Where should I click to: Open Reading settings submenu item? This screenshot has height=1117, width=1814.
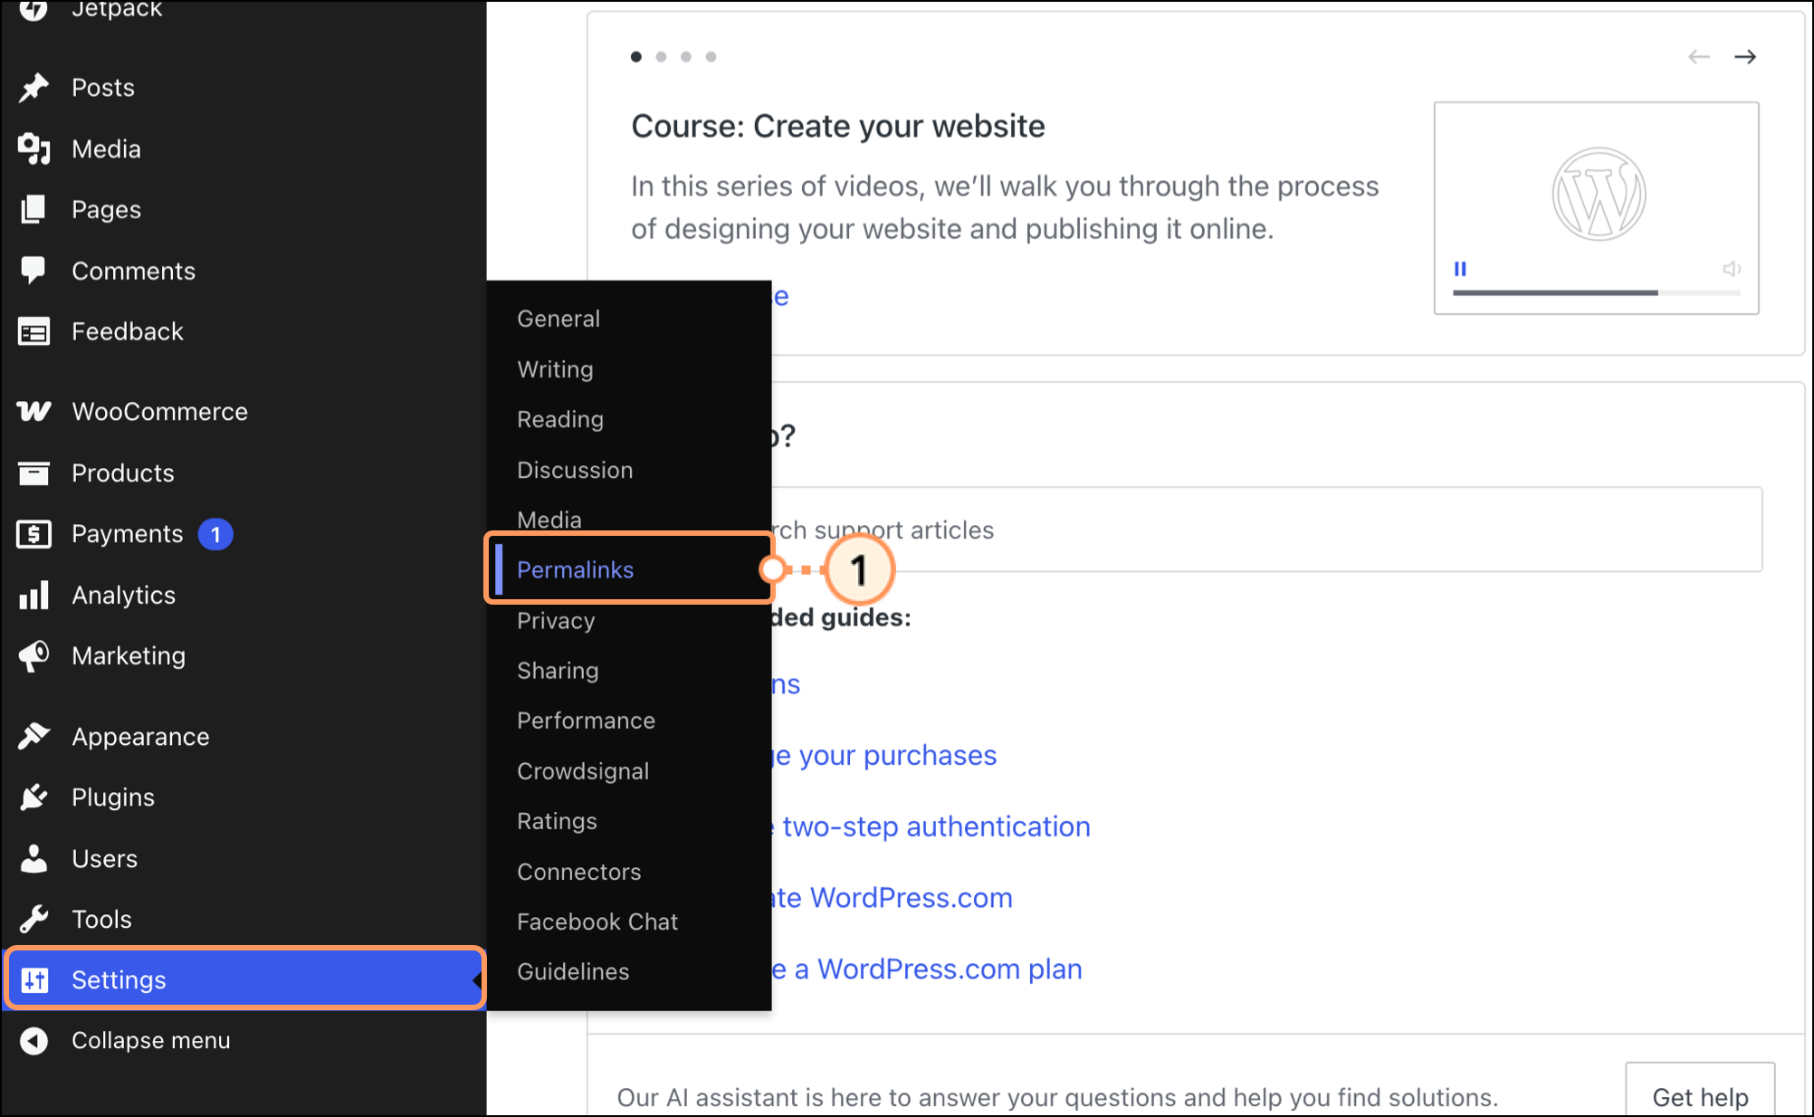point(560,419)
